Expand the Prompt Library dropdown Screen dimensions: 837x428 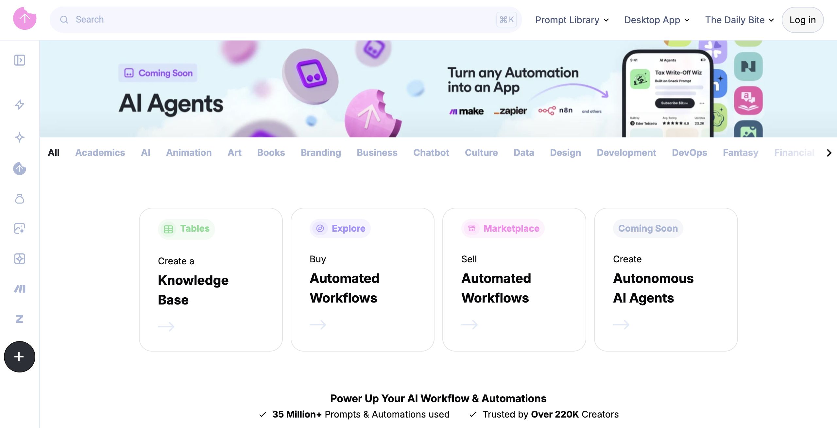click(572, 20)
